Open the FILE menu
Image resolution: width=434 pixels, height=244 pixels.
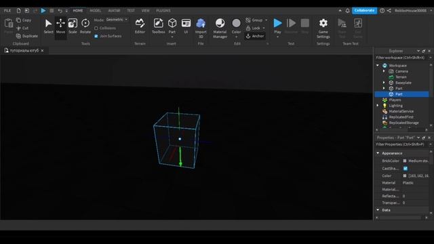click(7, 11)
